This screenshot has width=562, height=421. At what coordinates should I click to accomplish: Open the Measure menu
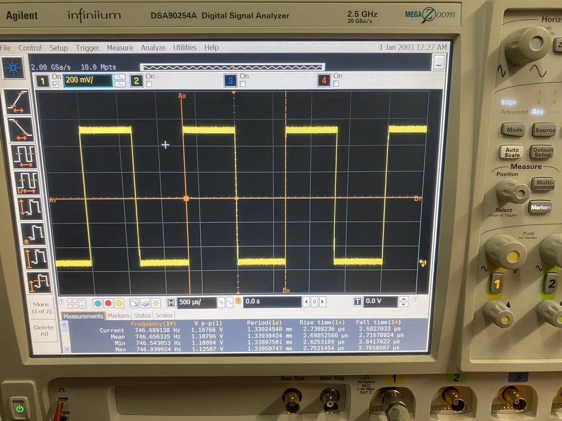tap(120, 48)
